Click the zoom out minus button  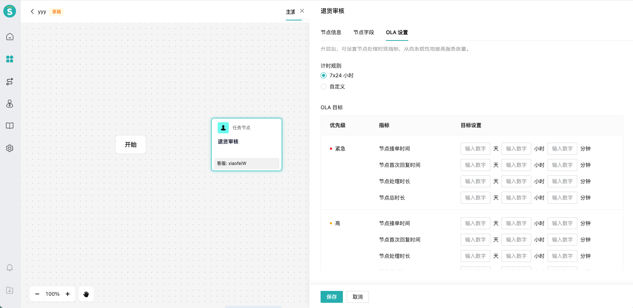37,294
